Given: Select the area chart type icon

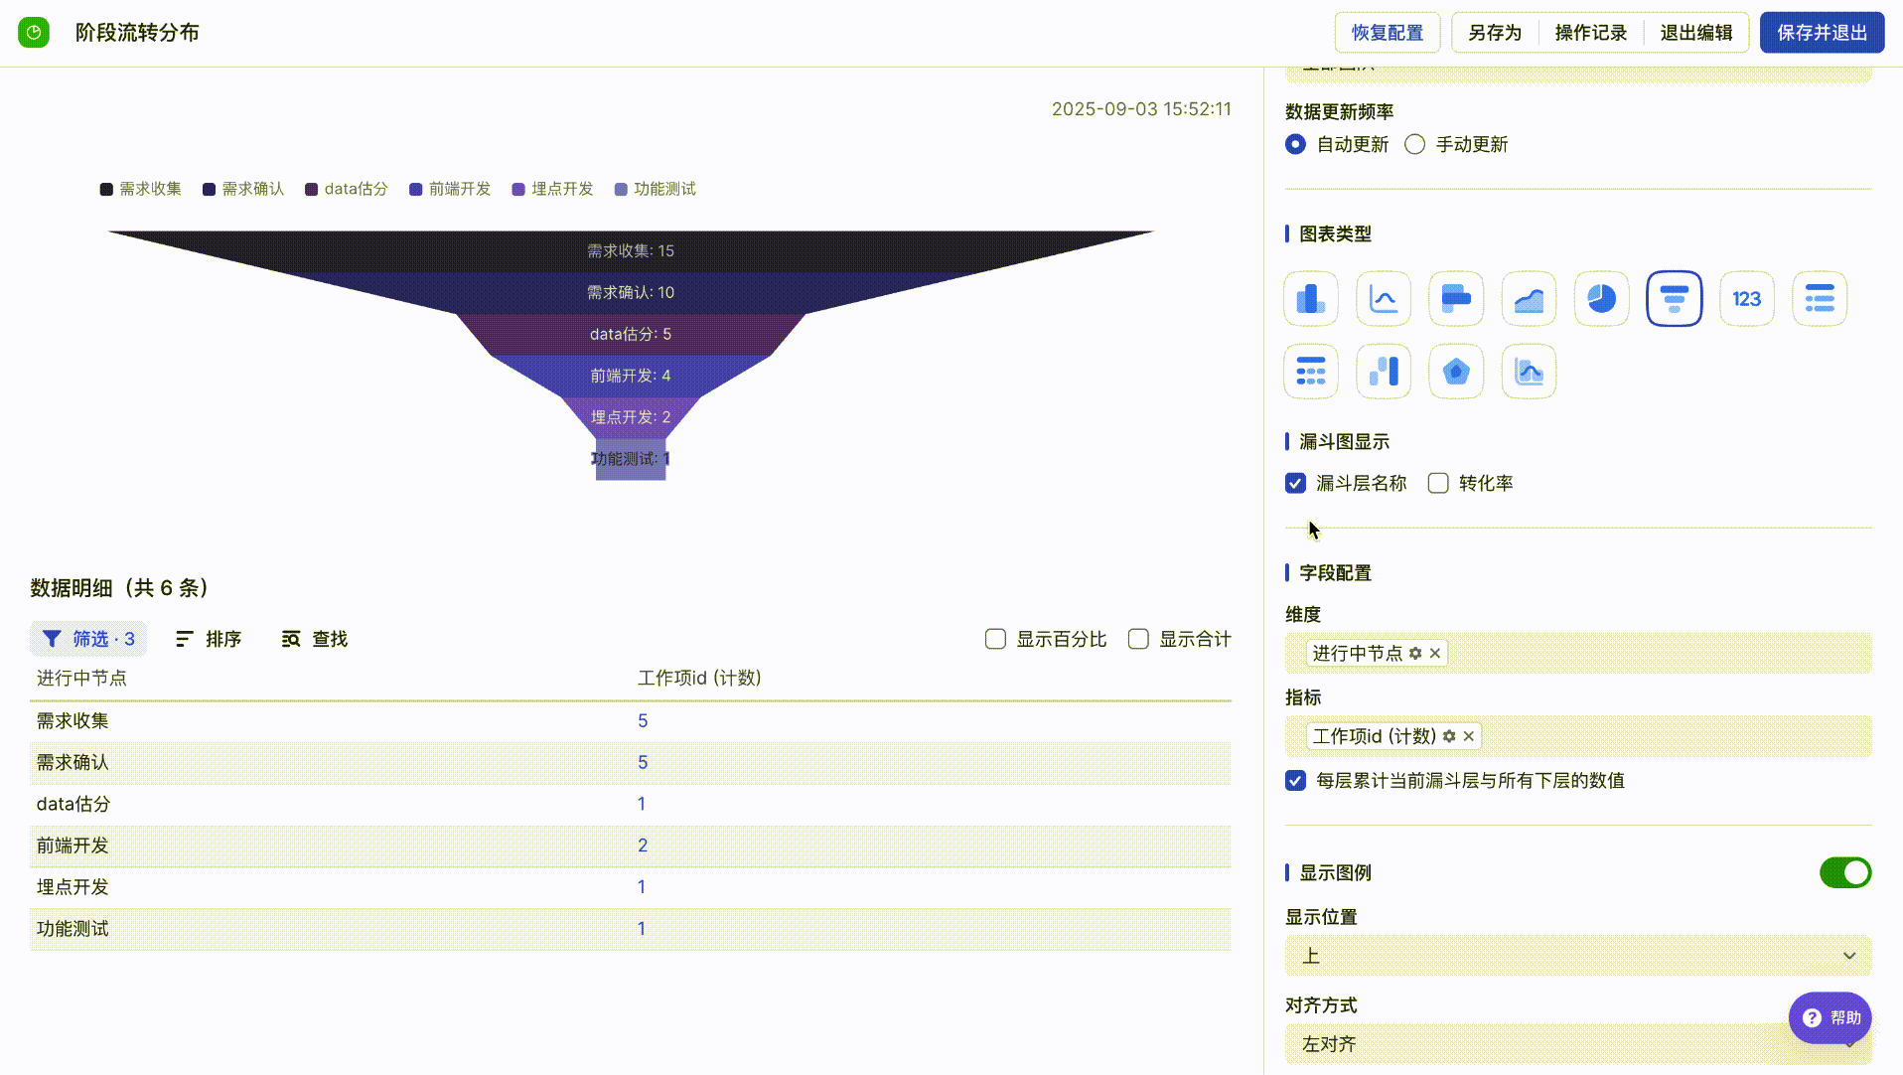Looking at the screenshot, I should tap(1529, 298).
